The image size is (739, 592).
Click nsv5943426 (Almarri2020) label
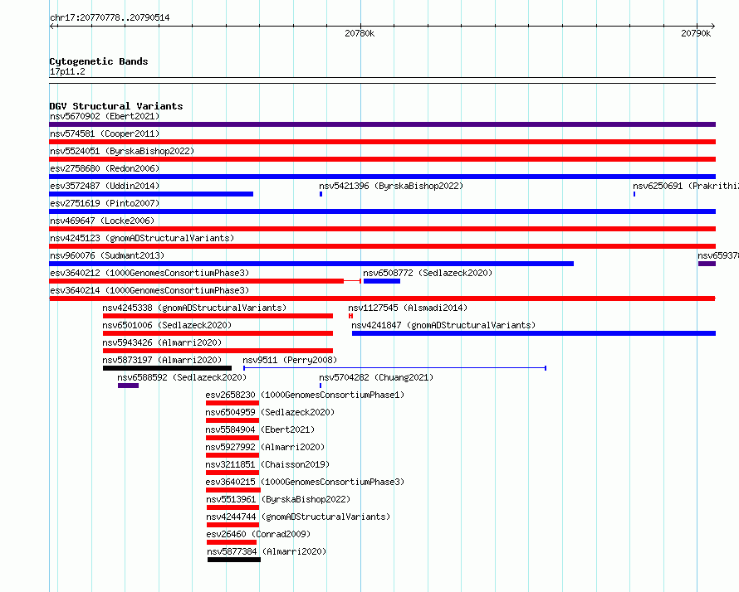click(162, 342)
